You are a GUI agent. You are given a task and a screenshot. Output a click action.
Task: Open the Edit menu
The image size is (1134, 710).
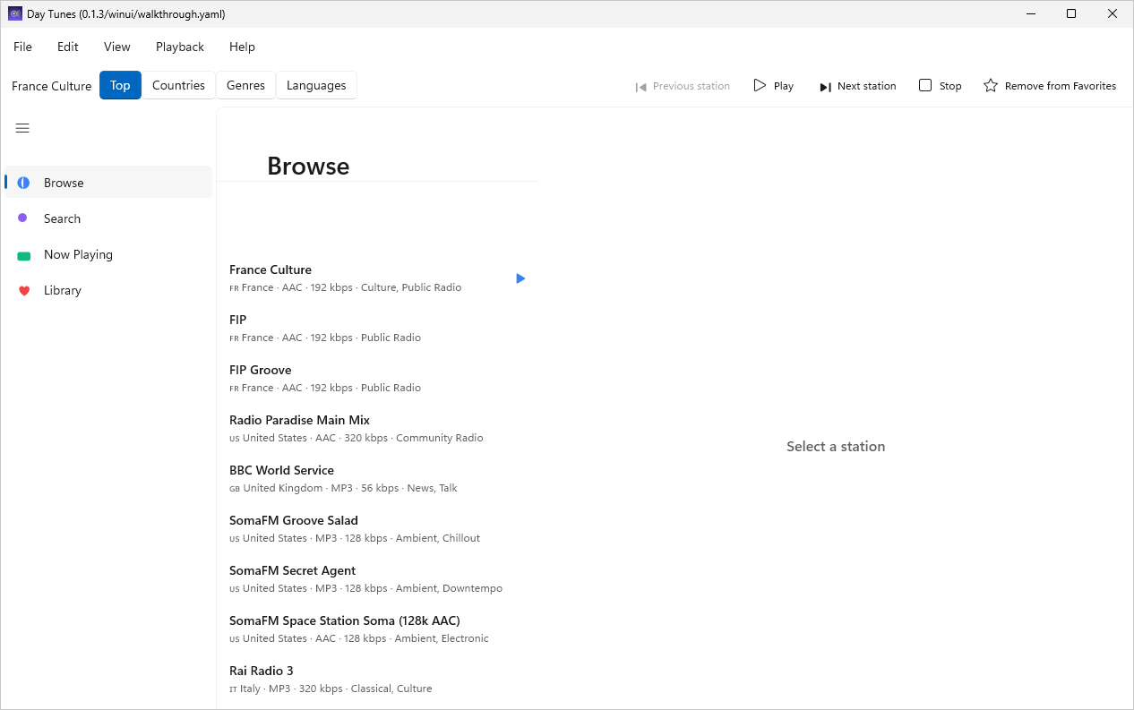pos(68,47)
